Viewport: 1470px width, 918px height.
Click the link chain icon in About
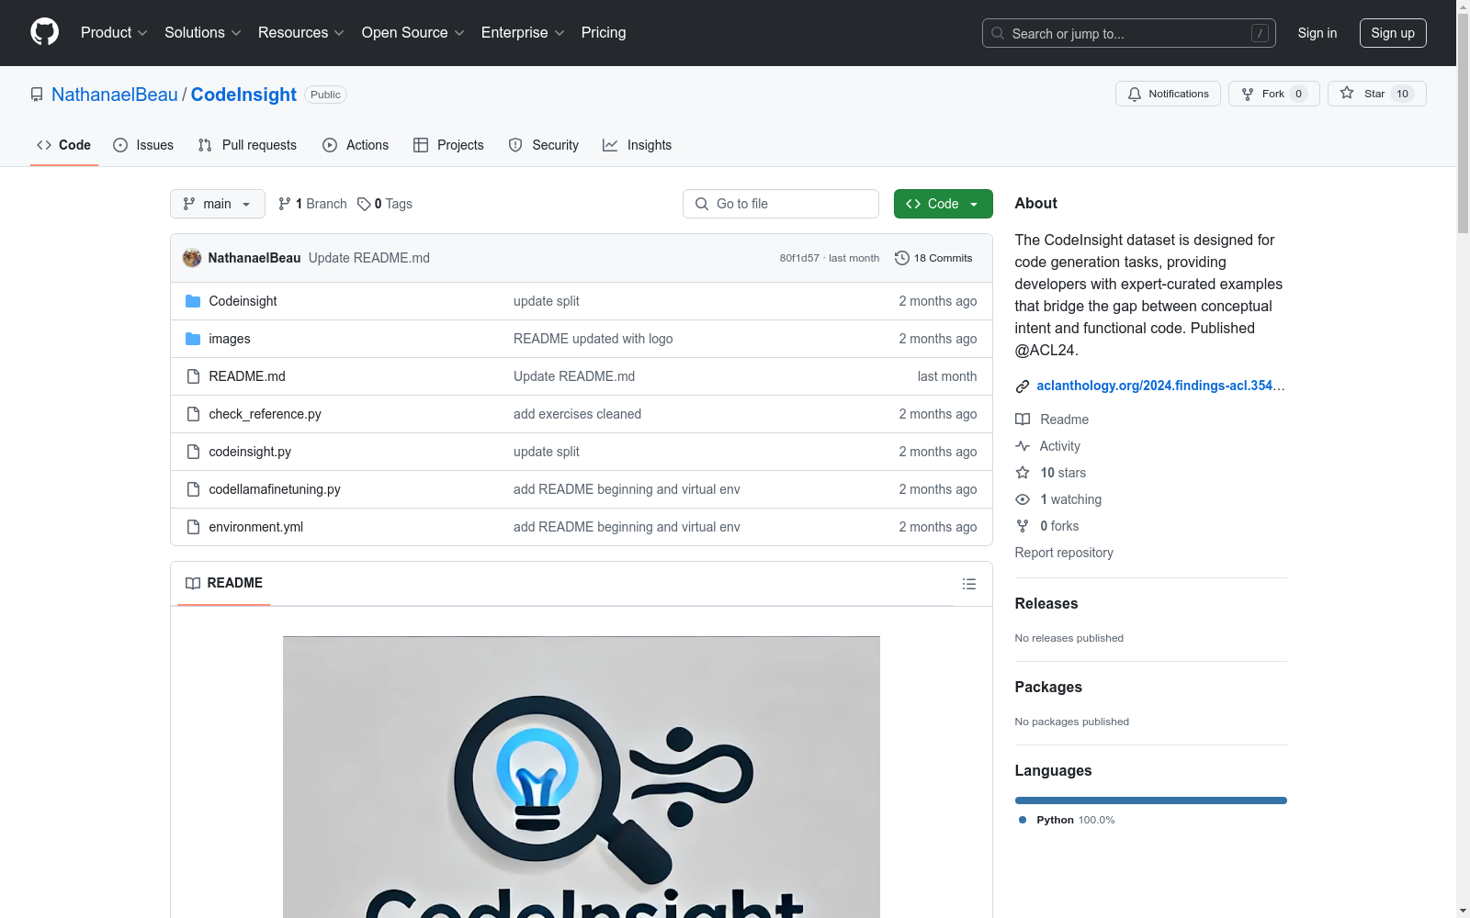1023,386
